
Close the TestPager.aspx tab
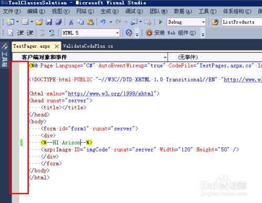tap(57, 46)
